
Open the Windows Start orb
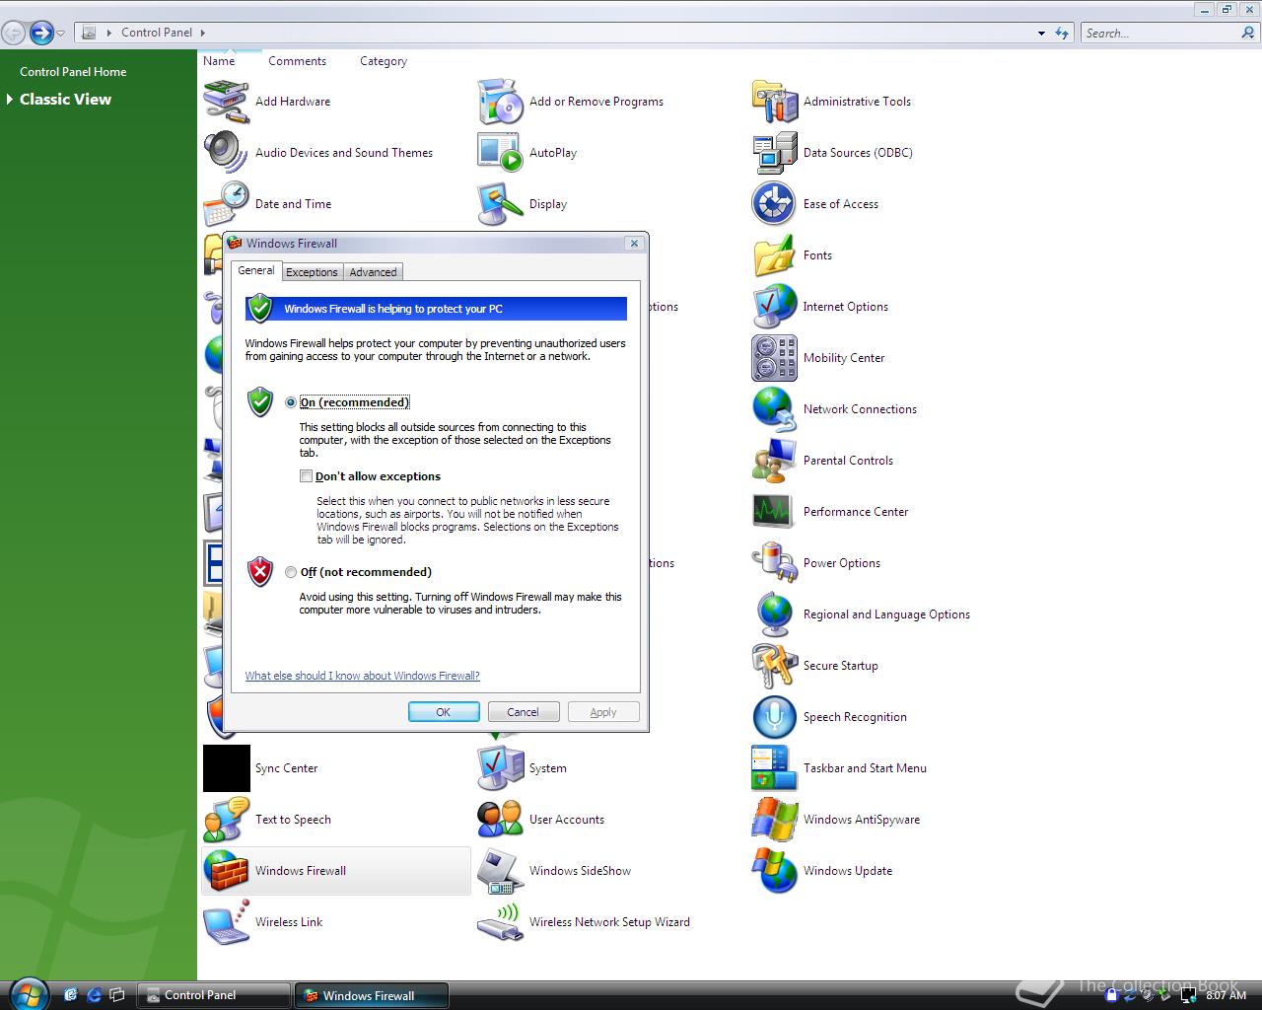coord(28,993)
